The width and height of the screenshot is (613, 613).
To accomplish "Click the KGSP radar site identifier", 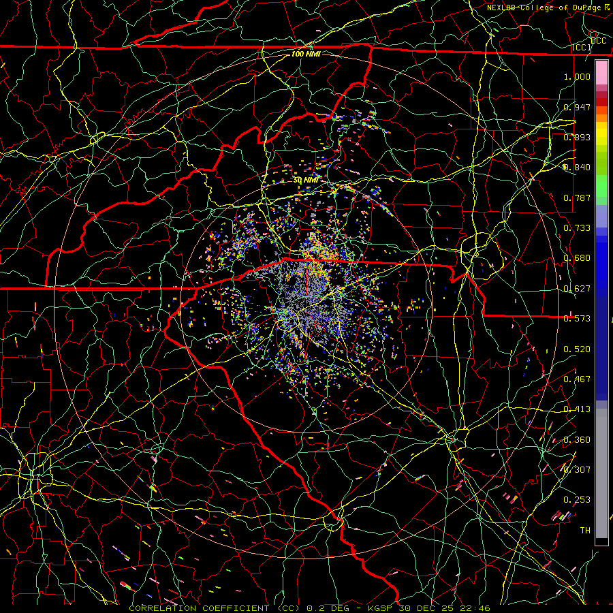I will click(x=381, y=608).
